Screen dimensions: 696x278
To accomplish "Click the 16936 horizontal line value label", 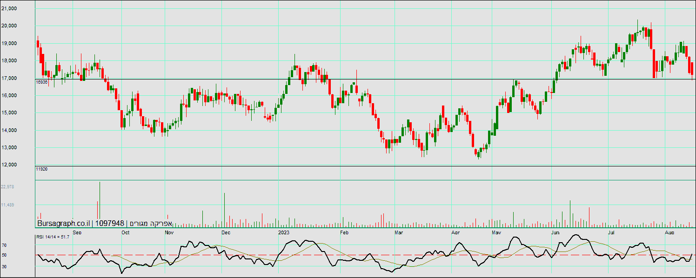I will click(x=41, y=82).
